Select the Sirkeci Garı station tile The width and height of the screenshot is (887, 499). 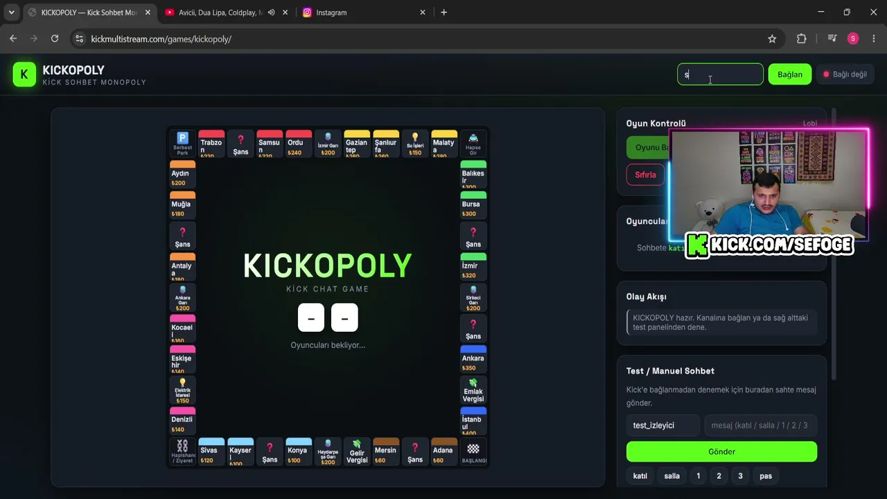click(473, 297)
